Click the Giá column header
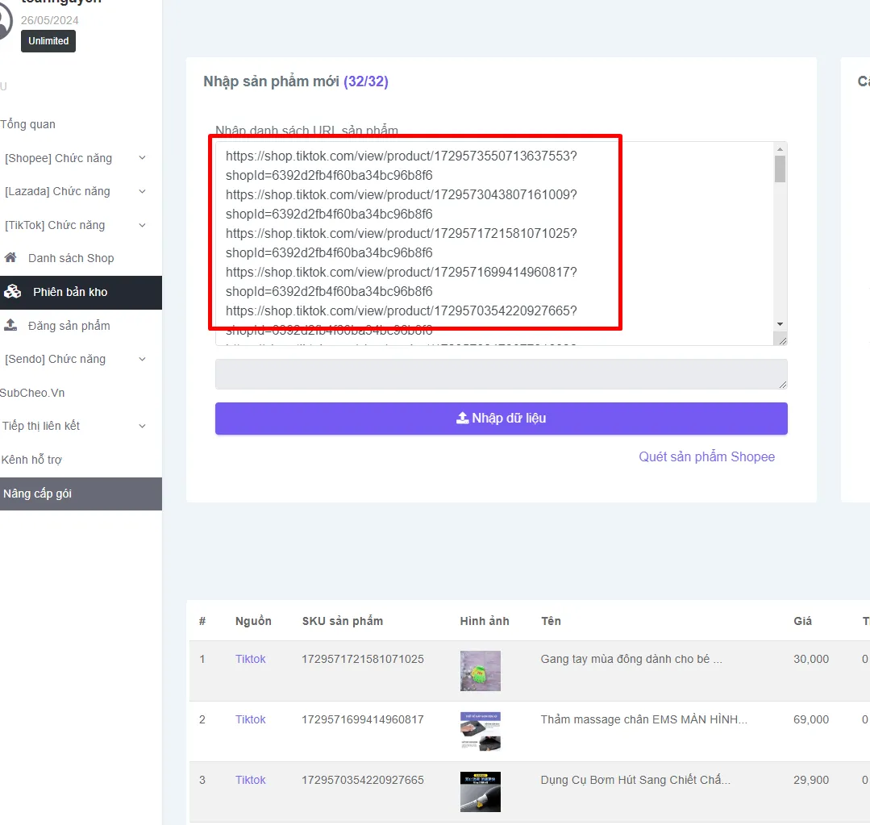This screenshot has height=825, width=870. tap(802, 622)
